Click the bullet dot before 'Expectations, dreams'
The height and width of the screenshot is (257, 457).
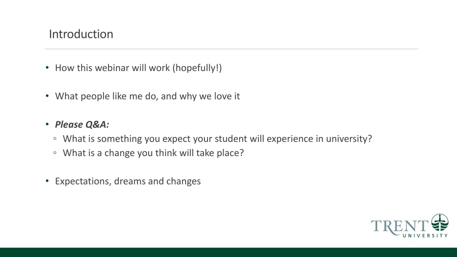[47, 181]
